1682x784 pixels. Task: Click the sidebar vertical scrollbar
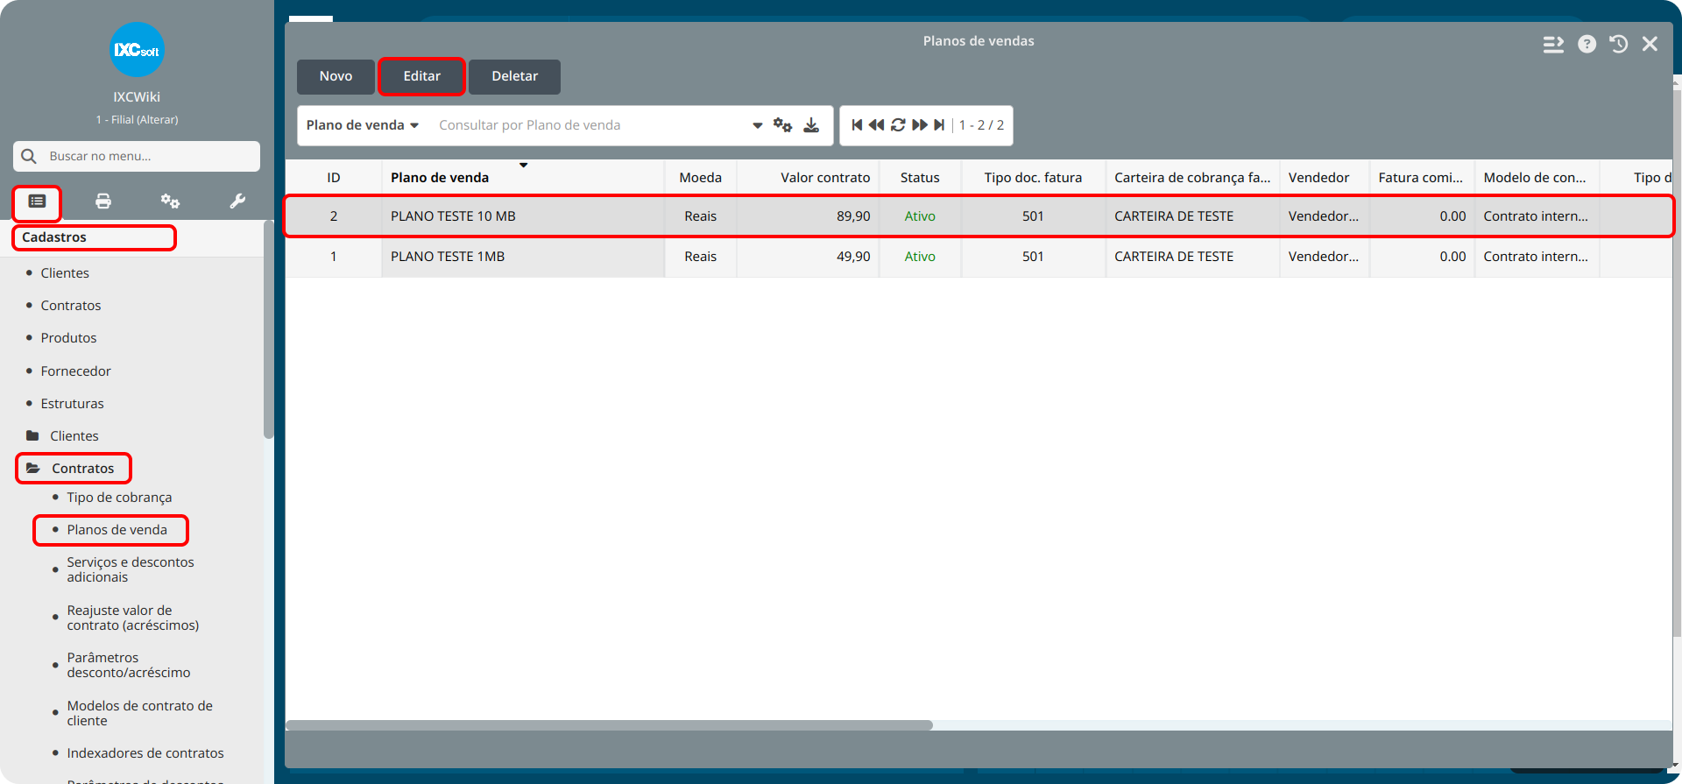pos(268,330)
